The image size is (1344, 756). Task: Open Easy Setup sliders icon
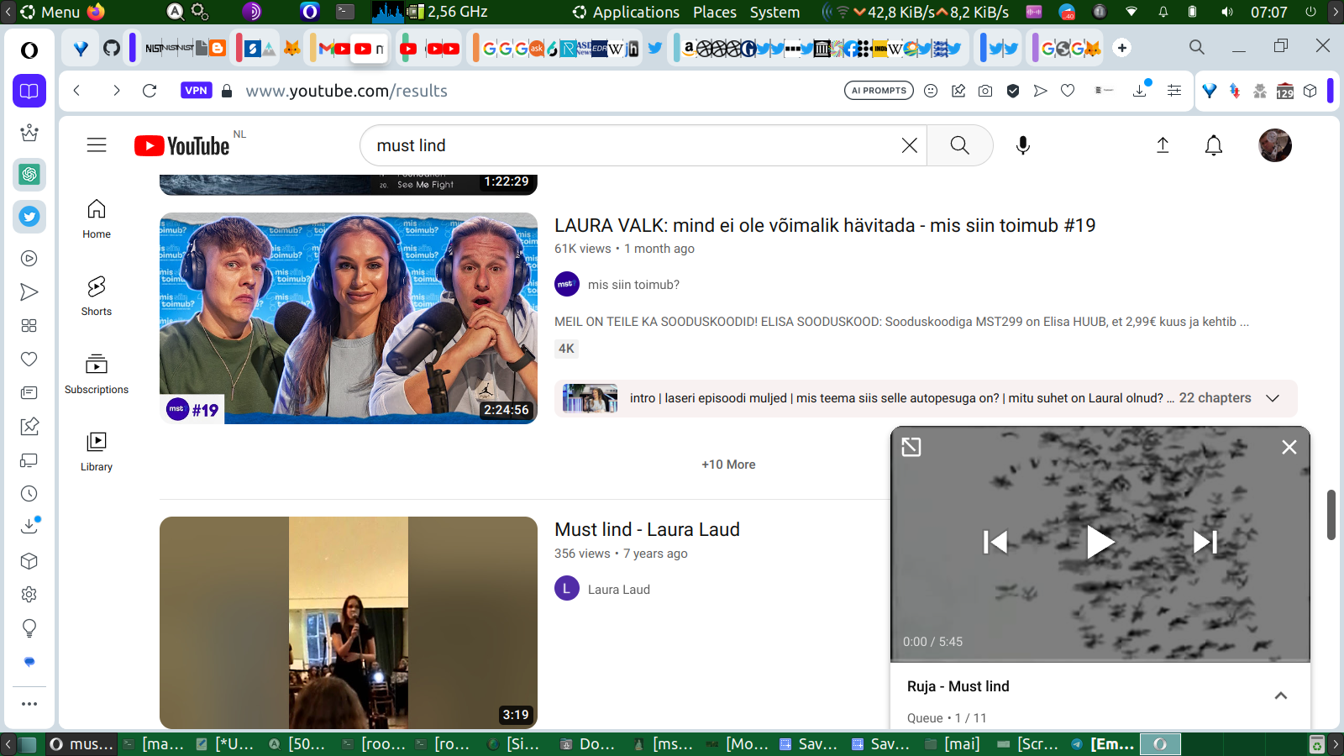1174,91
